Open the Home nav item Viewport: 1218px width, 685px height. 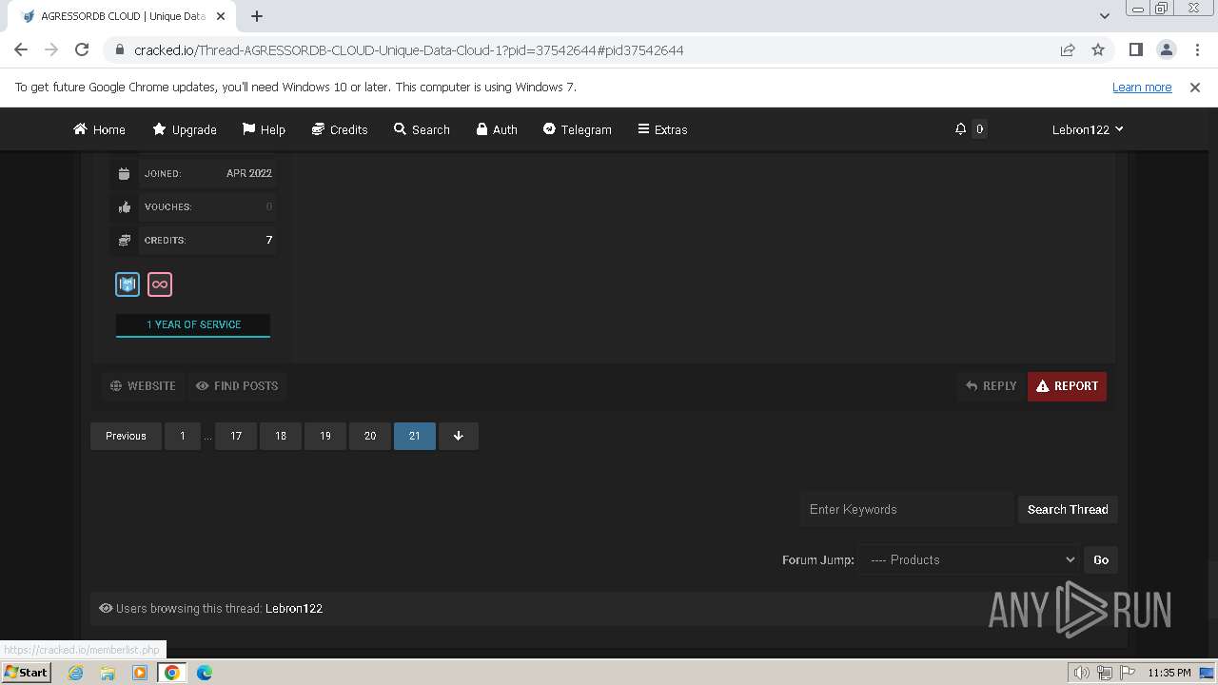click(x=99, y=129)
